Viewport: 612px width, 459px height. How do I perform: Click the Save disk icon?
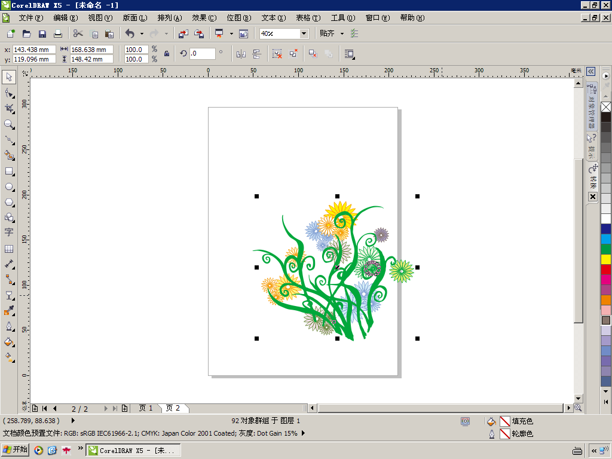(42, 33)
